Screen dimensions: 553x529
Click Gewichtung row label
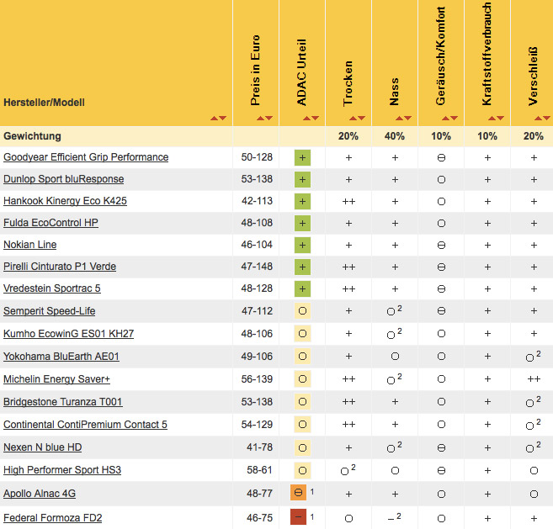[32, 136]
